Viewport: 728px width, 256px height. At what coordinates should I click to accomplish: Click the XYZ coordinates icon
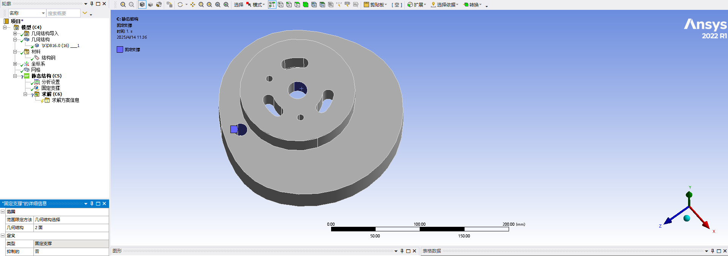339,5
